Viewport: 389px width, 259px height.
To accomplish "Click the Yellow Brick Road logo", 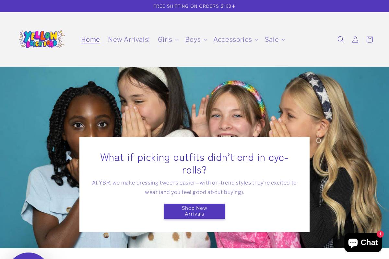I will point(42,39).
